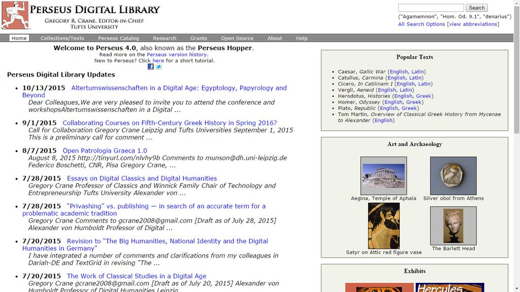Open Catullus Carmina in Latin
The width and height of the screenshot is (520, 292).
point(415,78)
